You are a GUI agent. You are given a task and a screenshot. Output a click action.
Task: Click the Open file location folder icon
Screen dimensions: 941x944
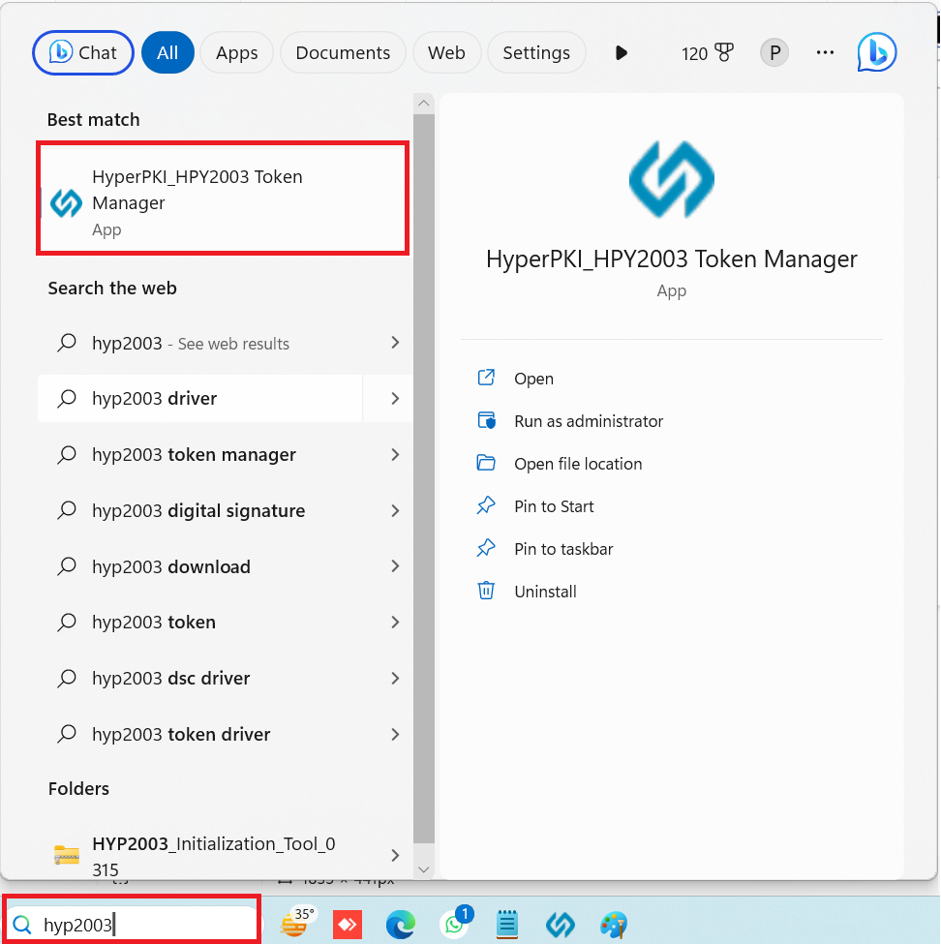click(486, 463)
